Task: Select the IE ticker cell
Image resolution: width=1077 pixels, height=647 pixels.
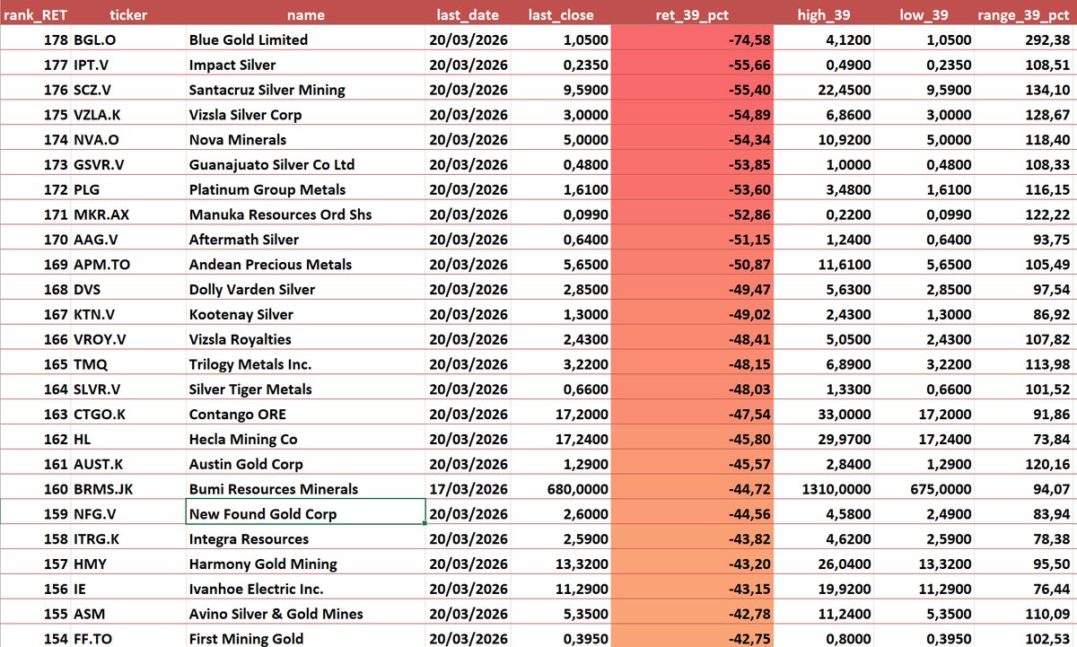Action: (x=128, y=590)
